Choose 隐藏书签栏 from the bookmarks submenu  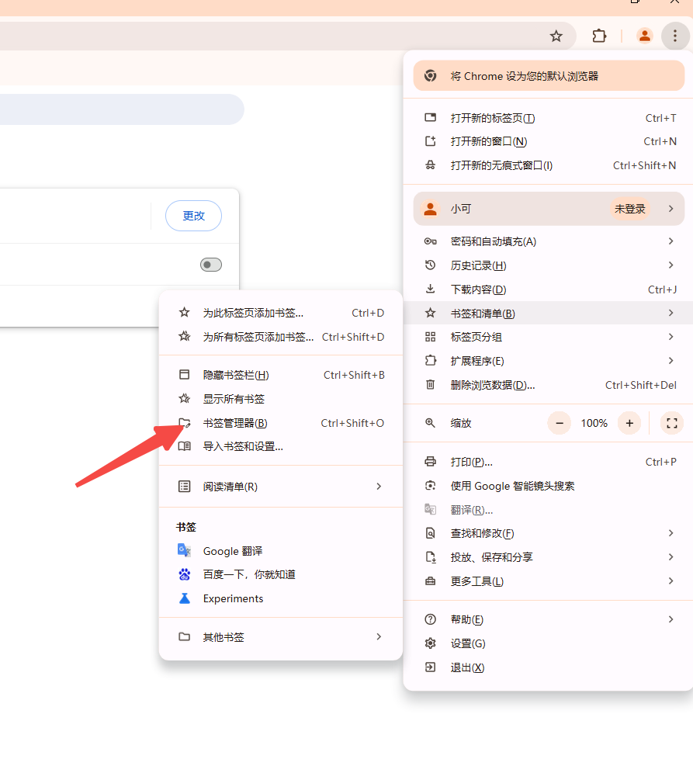pos(281,375)
